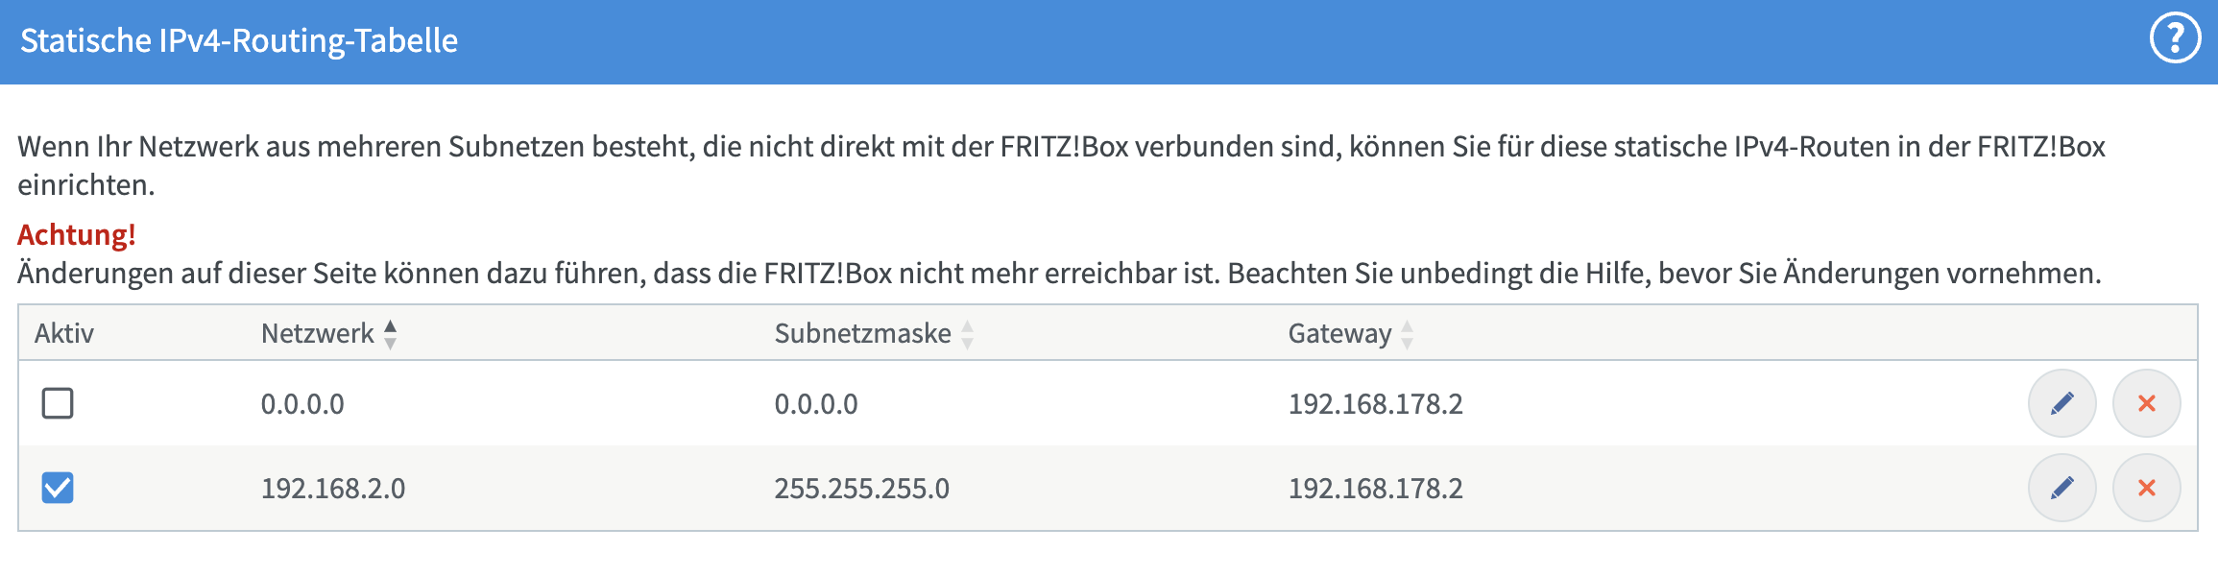Click gateway 192.168.178.2 in second row
Screen dimensions: 2218x576
(1375, 489)
